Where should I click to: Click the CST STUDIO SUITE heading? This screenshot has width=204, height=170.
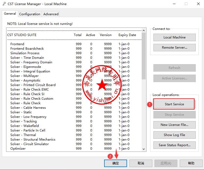pos(22,35)
